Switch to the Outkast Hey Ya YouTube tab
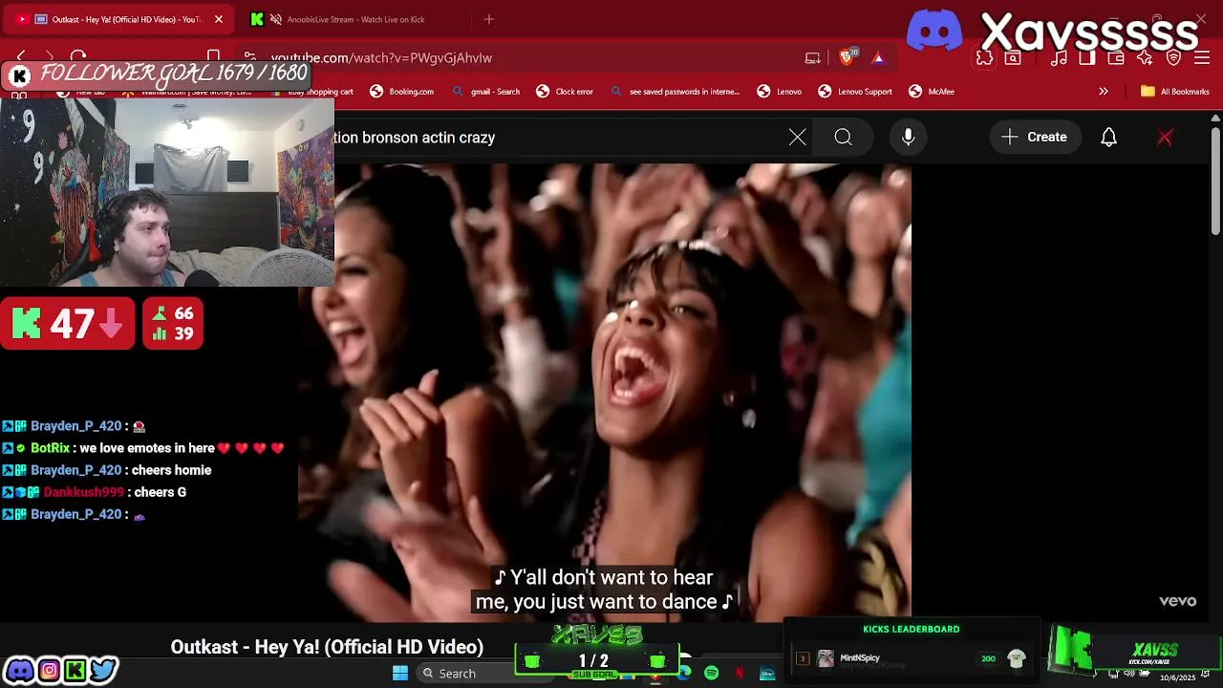Screen dimensions: 1223x688 [120, 19]
